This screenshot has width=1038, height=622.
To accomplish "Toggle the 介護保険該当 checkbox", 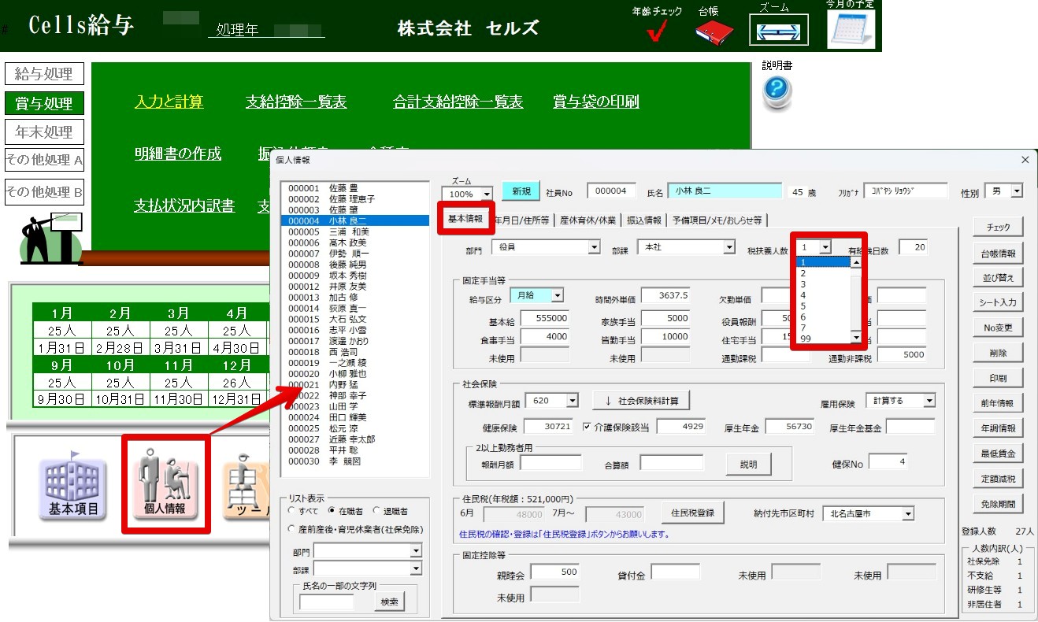I will pyautogui.click(x=587, y=427).
